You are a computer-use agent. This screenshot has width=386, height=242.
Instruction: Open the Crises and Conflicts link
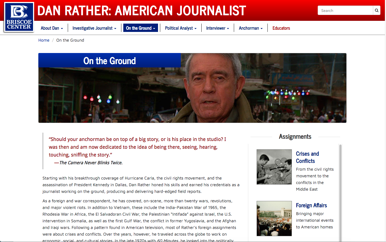pos(307,157)
